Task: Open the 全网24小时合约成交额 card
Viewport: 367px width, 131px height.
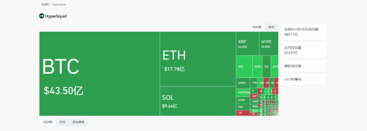Action: [303, 32]
